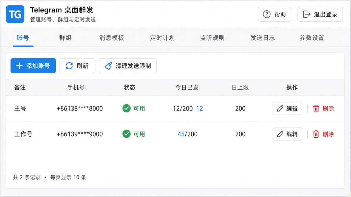Click the red trash icon for 主号
Image resolution: width=351 pixels, height=197 pixels.
[x=316, y=109]
